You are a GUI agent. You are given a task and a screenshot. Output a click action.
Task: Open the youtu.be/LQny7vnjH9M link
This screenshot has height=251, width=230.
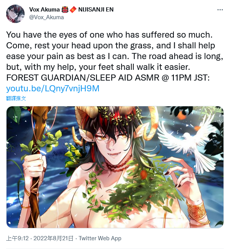(x=53, y=89)
